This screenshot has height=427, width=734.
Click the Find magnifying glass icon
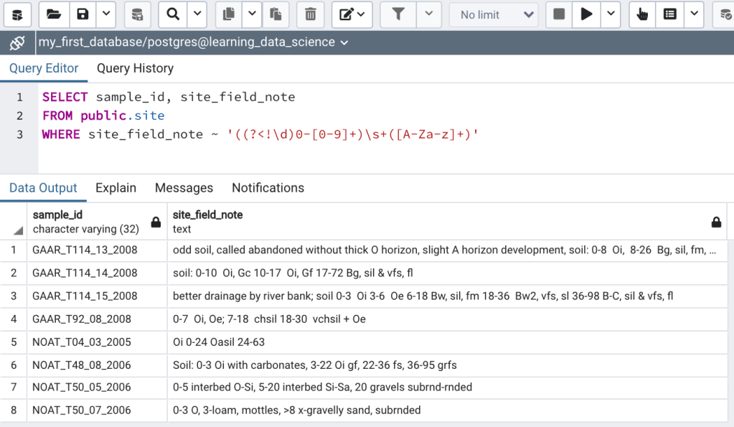[173, 14]
